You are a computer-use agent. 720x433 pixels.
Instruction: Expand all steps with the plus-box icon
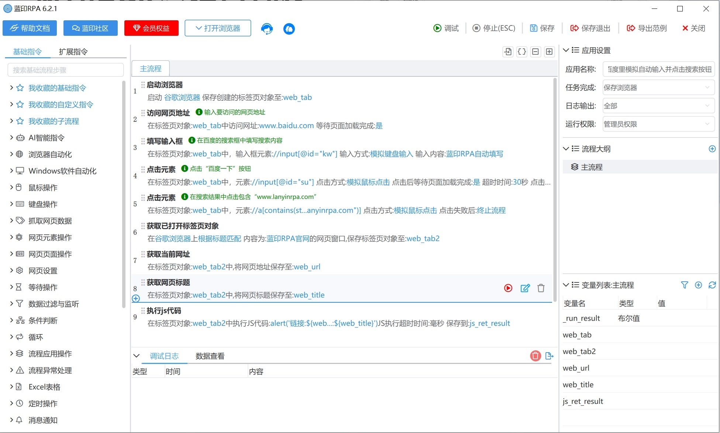tap(550, 52)
